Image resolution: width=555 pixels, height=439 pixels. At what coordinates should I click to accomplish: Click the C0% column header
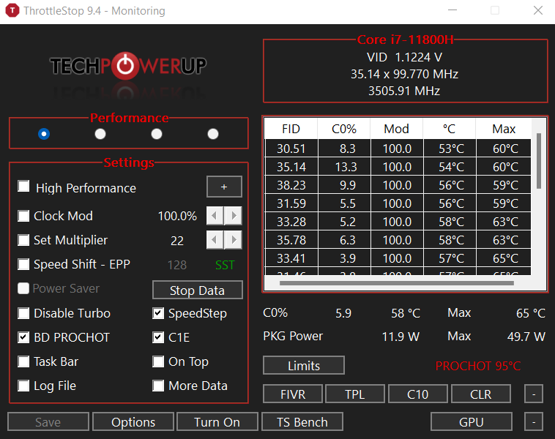pos(343,129)
